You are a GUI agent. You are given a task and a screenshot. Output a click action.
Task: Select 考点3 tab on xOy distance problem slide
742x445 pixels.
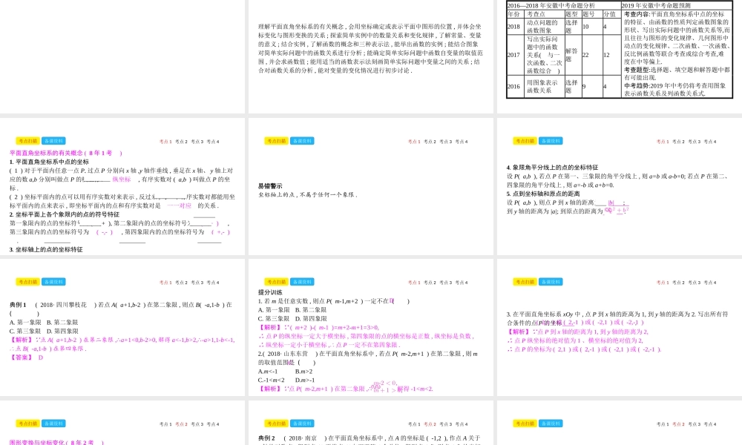[x=695, y=283]
